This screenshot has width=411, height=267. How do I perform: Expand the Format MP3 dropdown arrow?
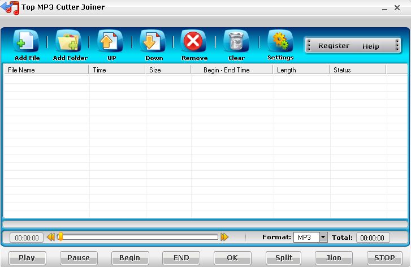323,238
